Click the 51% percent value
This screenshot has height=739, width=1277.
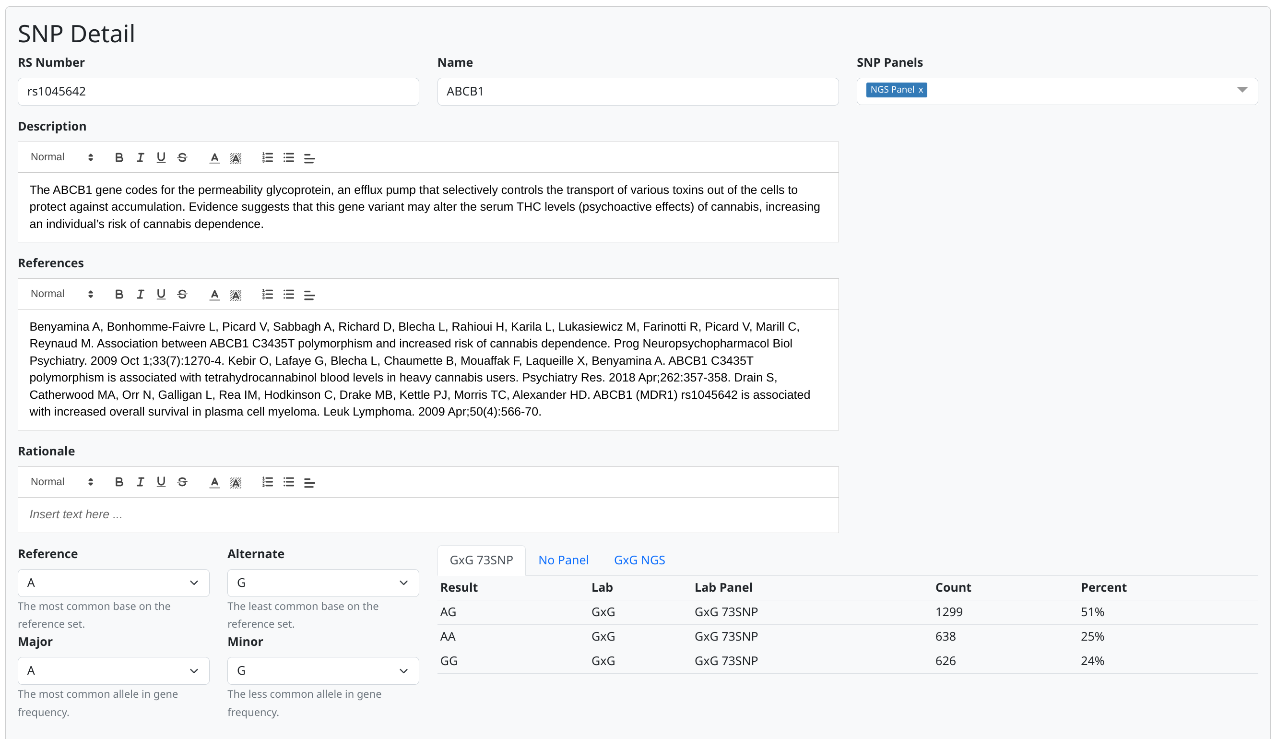tap(1092, 612)
